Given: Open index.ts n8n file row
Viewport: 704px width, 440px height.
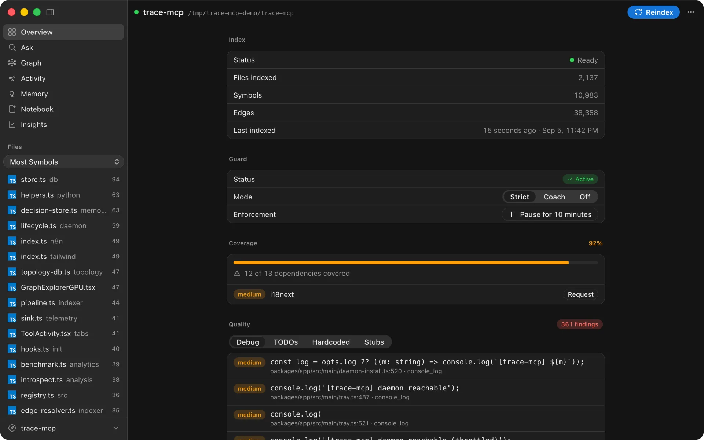Looking at the screenshot, I should [64, 241].
